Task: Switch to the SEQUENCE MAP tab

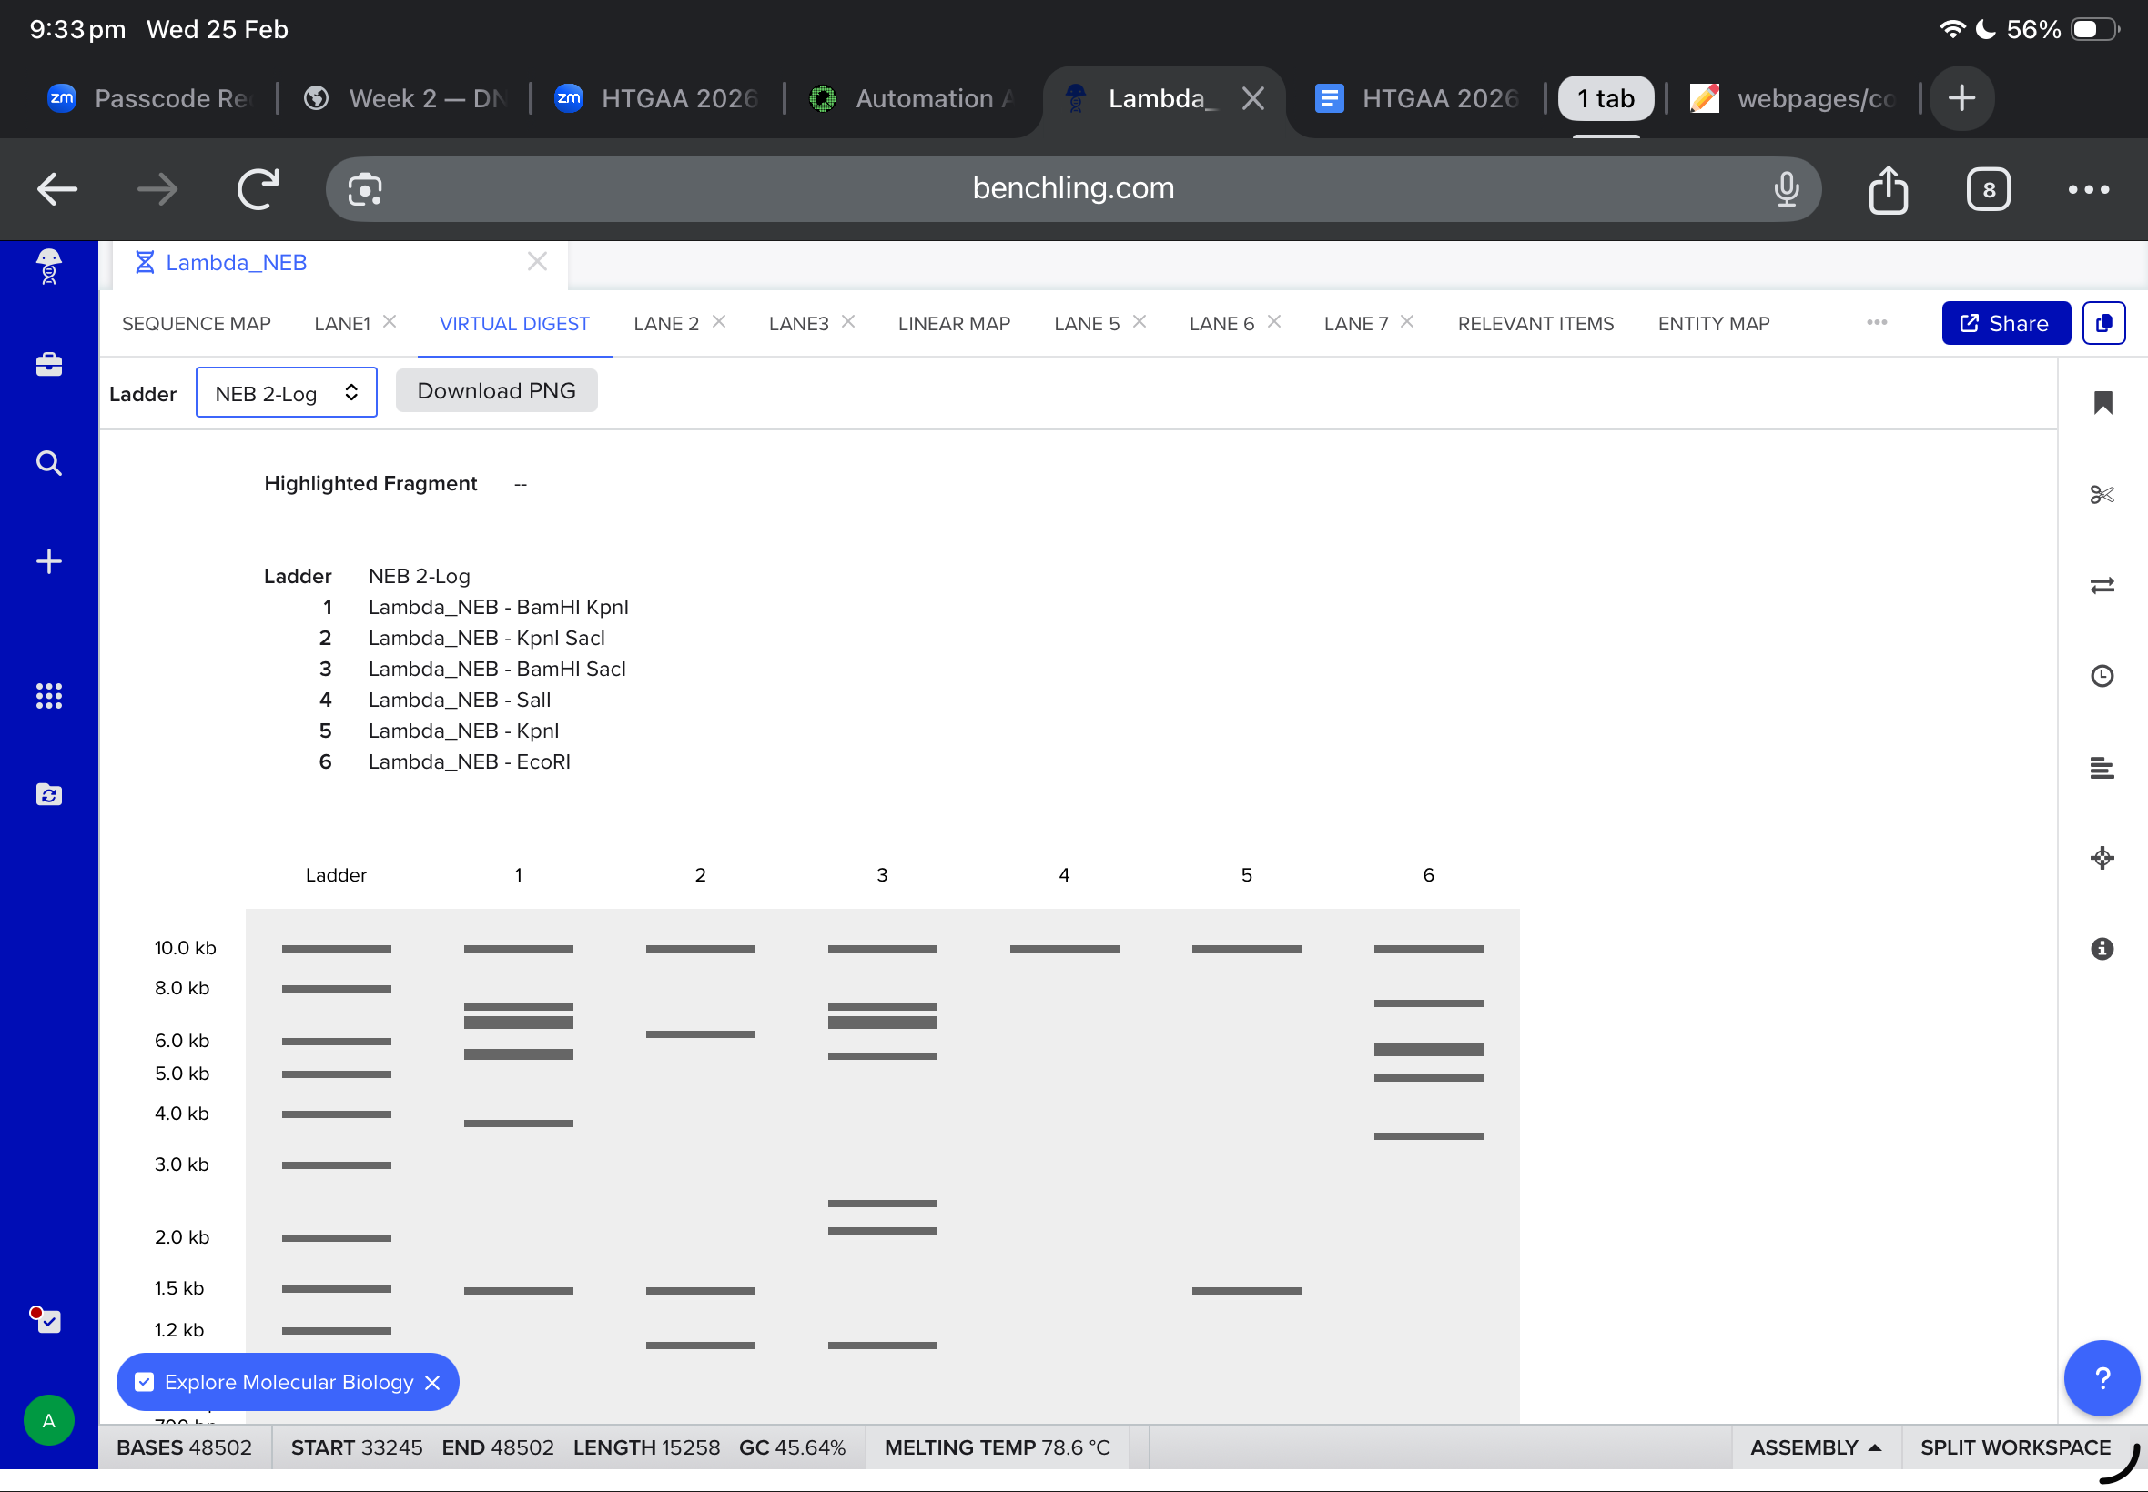Action: click(197, 324)
